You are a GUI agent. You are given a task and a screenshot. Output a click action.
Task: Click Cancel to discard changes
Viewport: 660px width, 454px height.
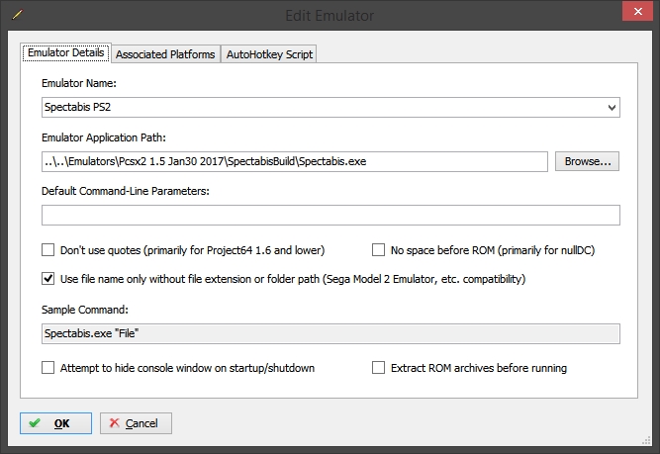(136, 423)
